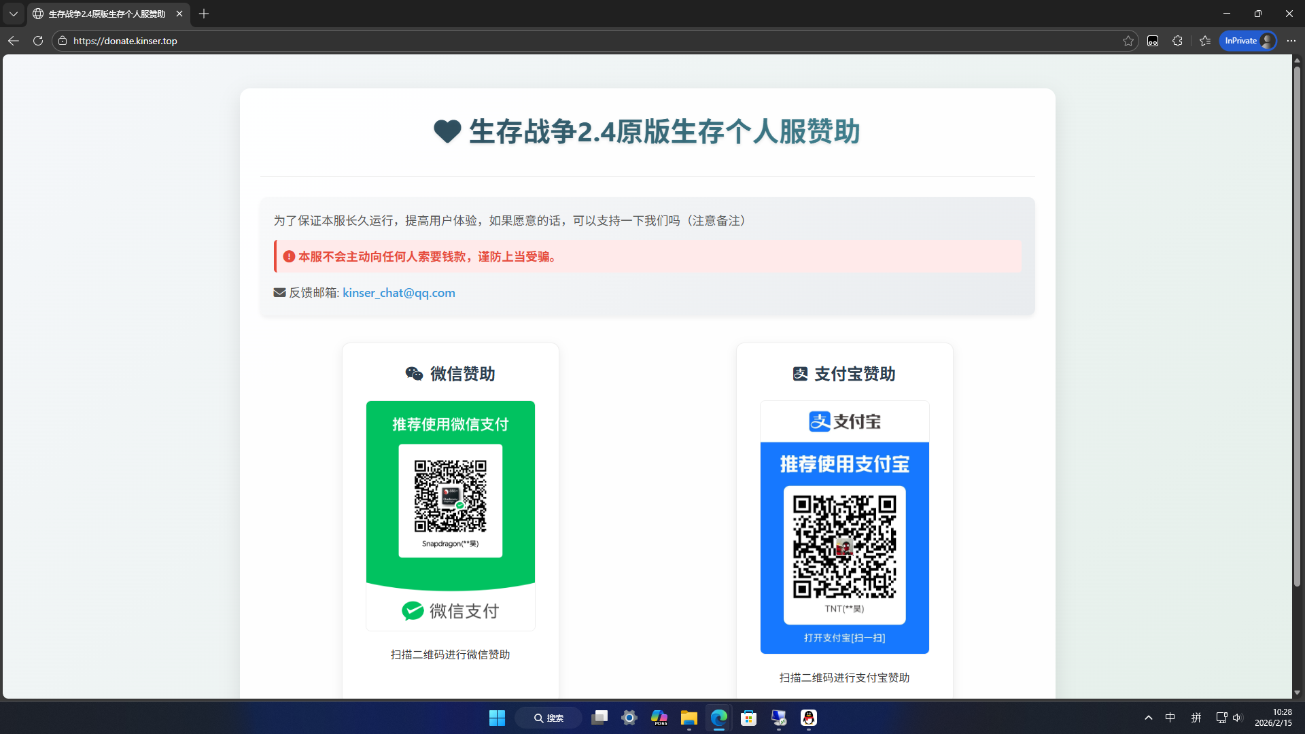Image resolution: width=1305 pixels, height=734 pixels.
Task: Add this page to favorites star
Action: (x=1128, y=41)
